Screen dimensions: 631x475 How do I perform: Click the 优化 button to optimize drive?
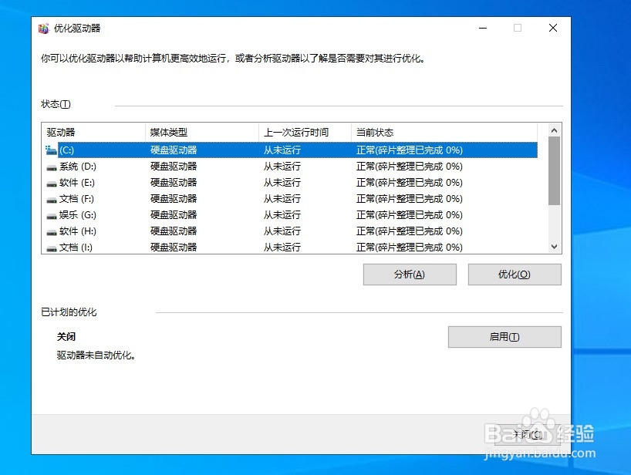514,274
